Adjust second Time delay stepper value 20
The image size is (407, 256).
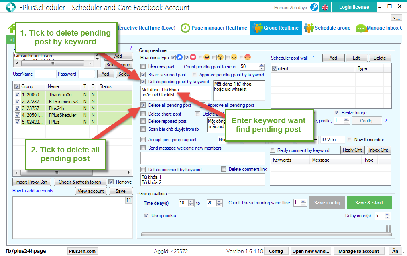(x=219, y=203)
